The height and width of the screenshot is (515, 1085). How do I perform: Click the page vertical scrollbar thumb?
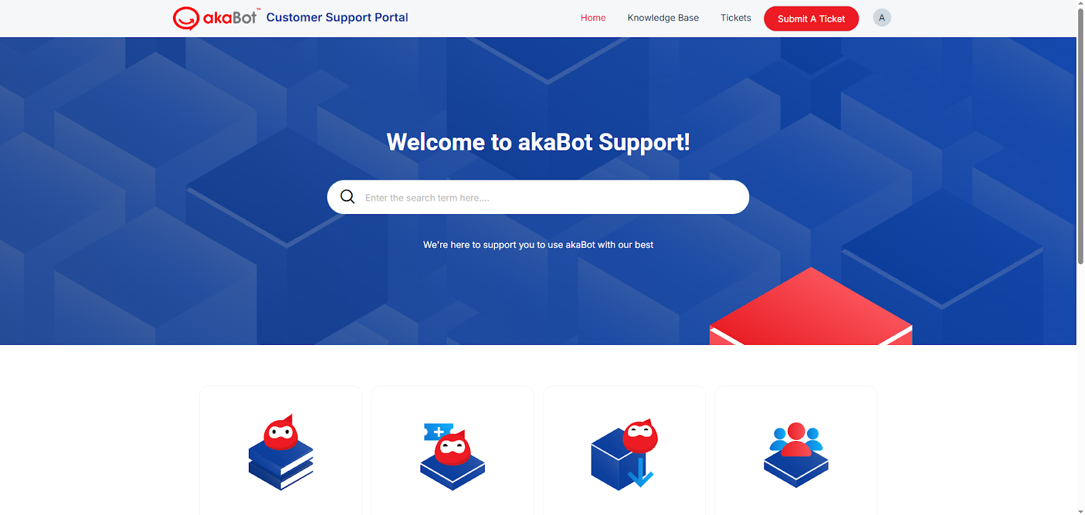1080,136
